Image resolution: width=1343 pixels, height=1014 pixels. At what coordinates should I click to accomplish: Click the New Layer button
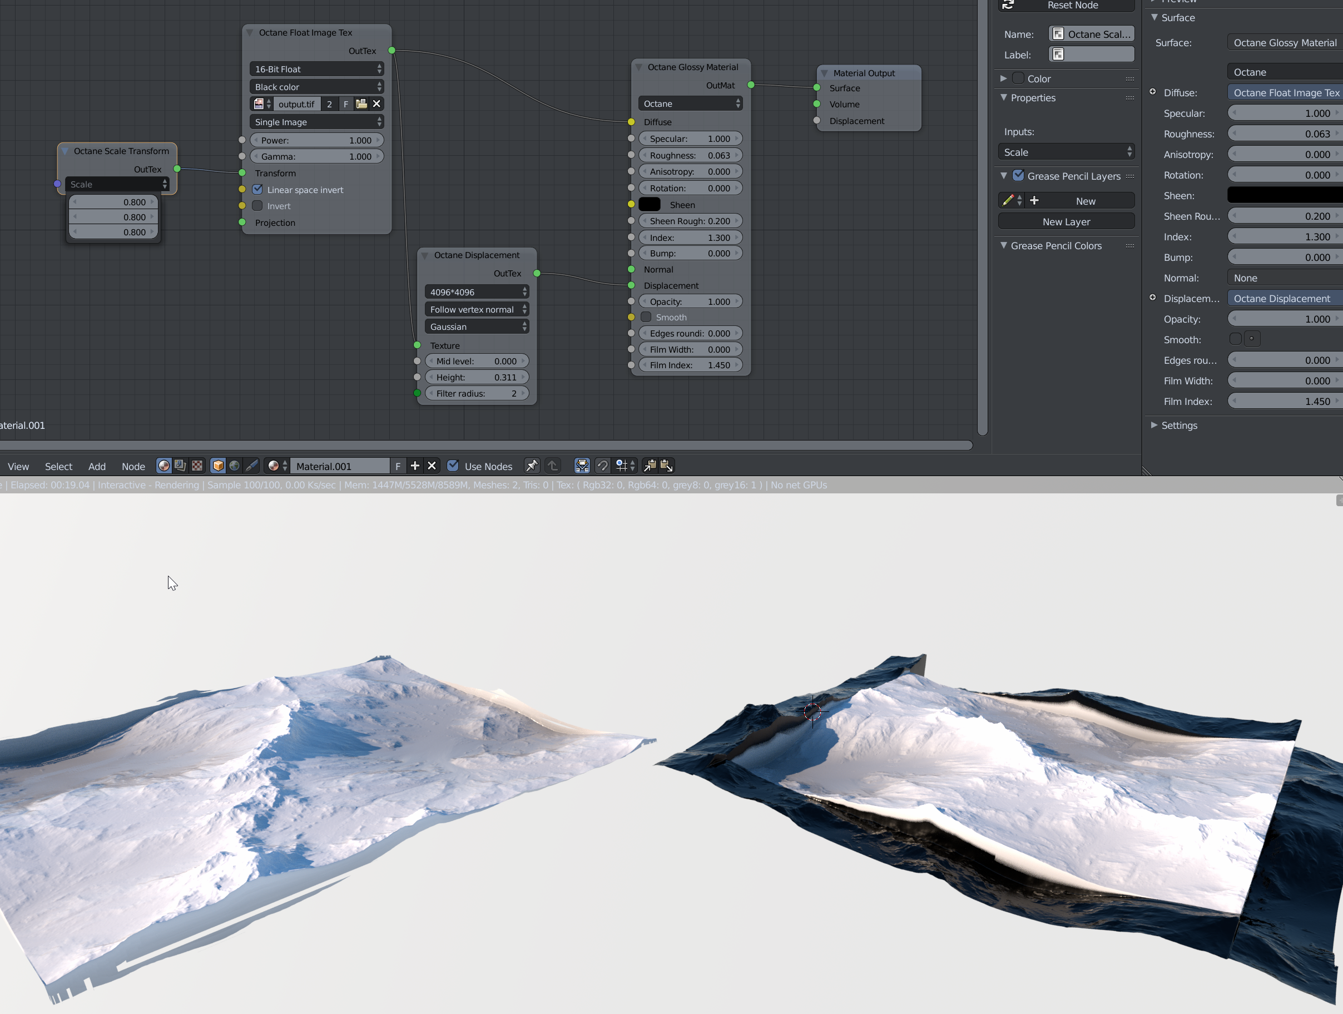click(x=1066, y=221)
